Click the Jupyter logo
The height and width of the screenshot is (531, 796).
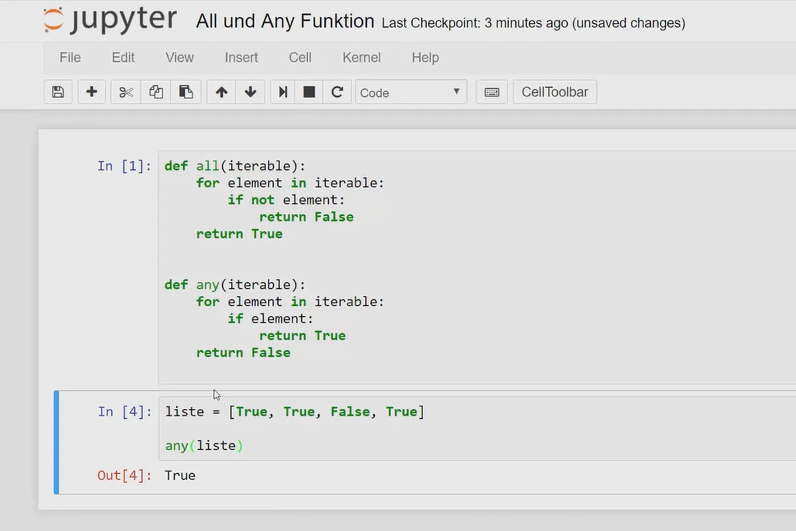tap(110, 21)
